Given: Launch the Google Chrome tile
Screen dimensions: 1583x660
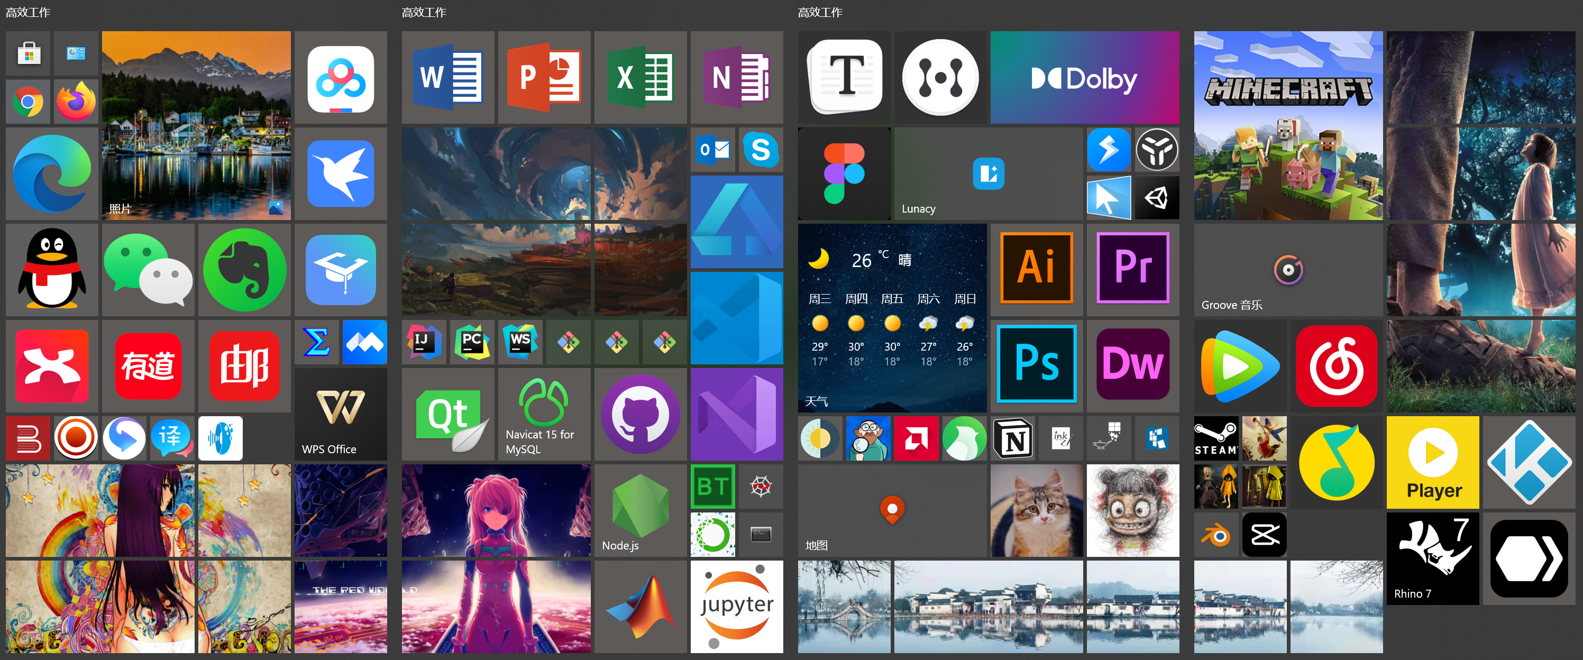Looking at the screenshot, I should click(x=28, y=102).
